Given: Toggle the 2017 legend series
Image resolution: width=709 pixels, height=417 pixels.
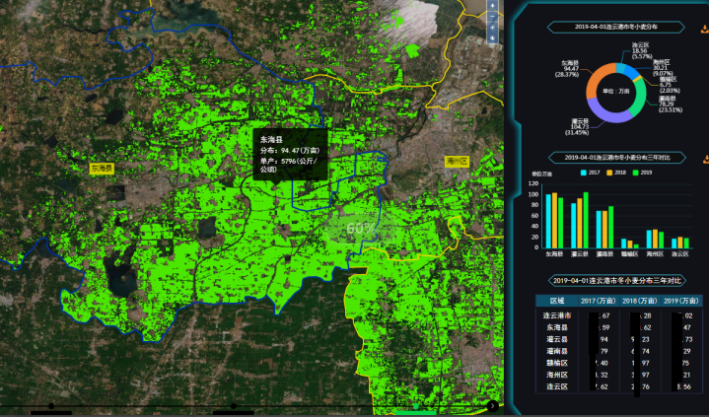Looking at the screenshot, I should [590, 173].
